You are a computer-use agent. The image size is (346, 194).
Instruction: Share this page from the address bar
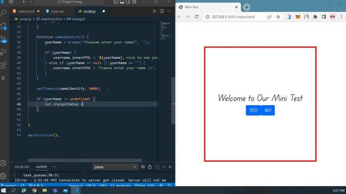coord(269,17)
